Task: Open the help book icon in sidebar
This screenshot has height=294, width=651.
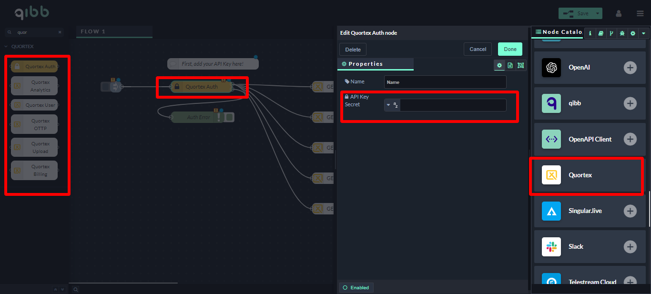Action: (601, 33)
